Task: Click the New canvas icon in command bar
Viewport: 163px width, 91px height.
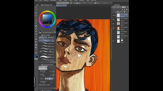Action: (x=75, y=3)
